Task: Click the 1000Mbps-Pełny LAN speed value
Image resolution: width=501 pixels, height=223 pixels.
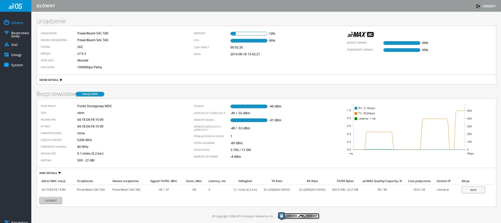Action: click(x=90, y=67)
